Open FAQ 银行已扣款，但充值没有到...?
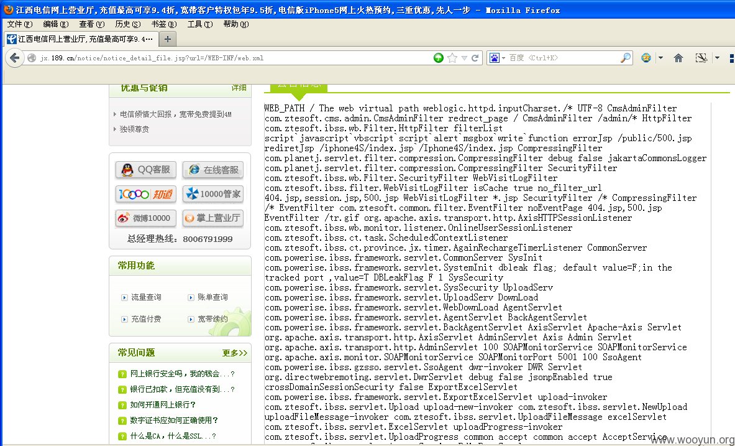735x446 pixels. click(182, 389)
